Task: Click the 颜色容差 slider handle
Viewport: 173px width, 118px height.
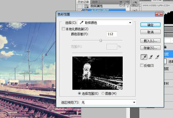Action: [x=101, y=40]
